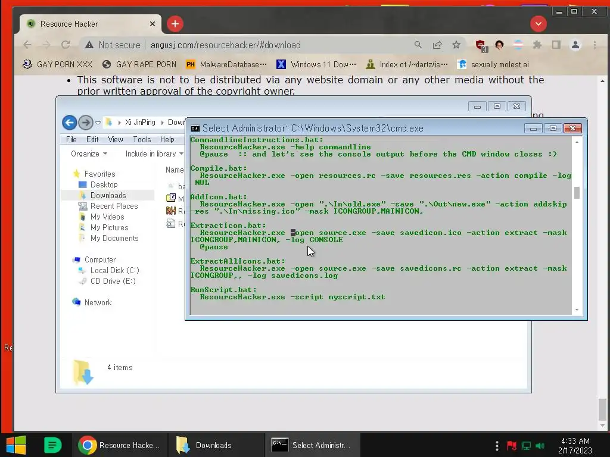The height and width of the screenshot is (457, 610).
Task: Open the Help menu in Explorer
Action: pyautogui.click(x=167, y=139)
